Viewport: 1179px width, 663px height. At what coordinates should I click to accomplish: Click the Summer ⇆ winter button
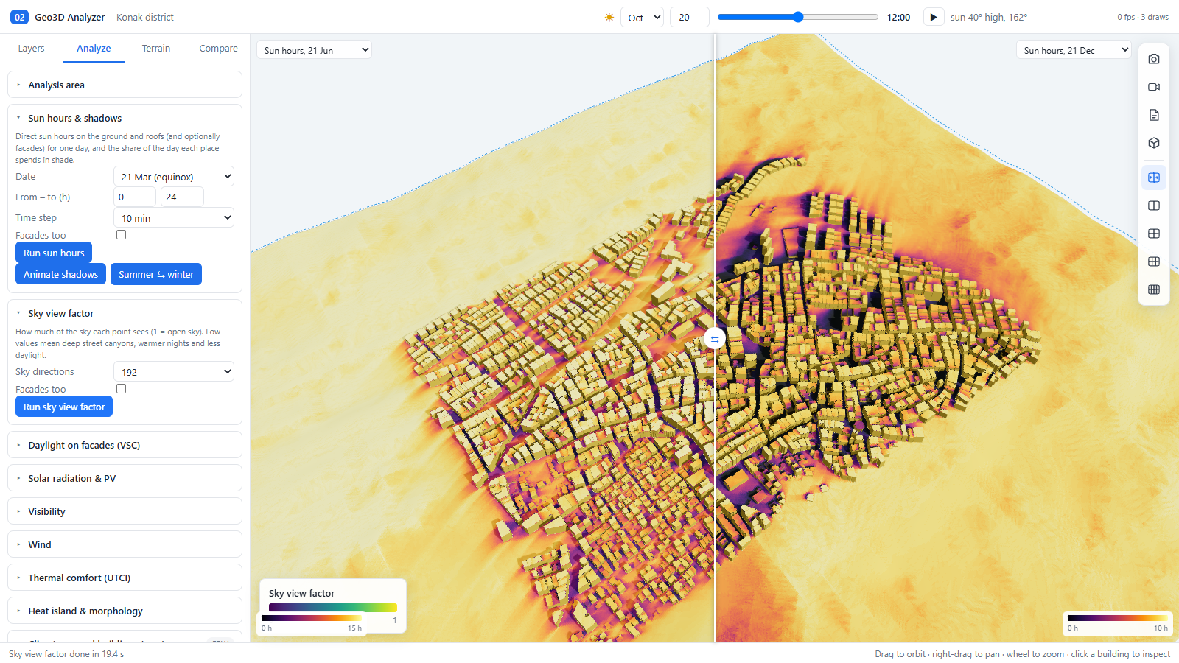[x=156, y=274]
